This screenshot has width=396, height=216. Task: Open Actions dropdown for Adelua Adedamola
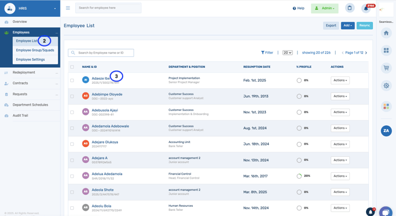pyautogui.click(x=340, y=176)
